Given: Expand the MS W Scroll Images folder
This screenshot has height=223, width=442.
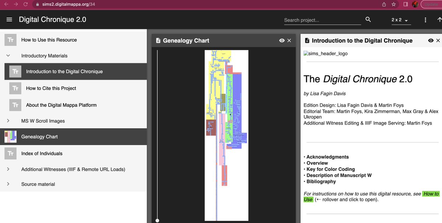Looking at the screenshot, I should tap(8, 121).
